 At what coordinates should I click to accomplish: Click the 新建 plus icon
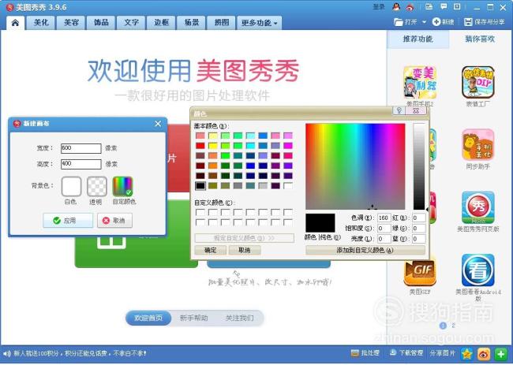(x=436, y=22)
